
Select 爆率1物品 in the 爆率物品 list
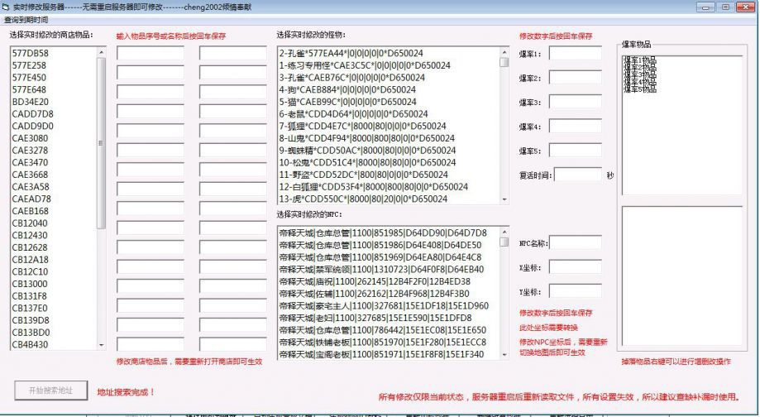(639, 60)
